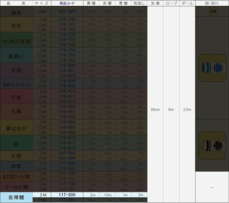Click the 錦龍 product name cell
This screenshot has height=203, width=229.
coord(16,166)
